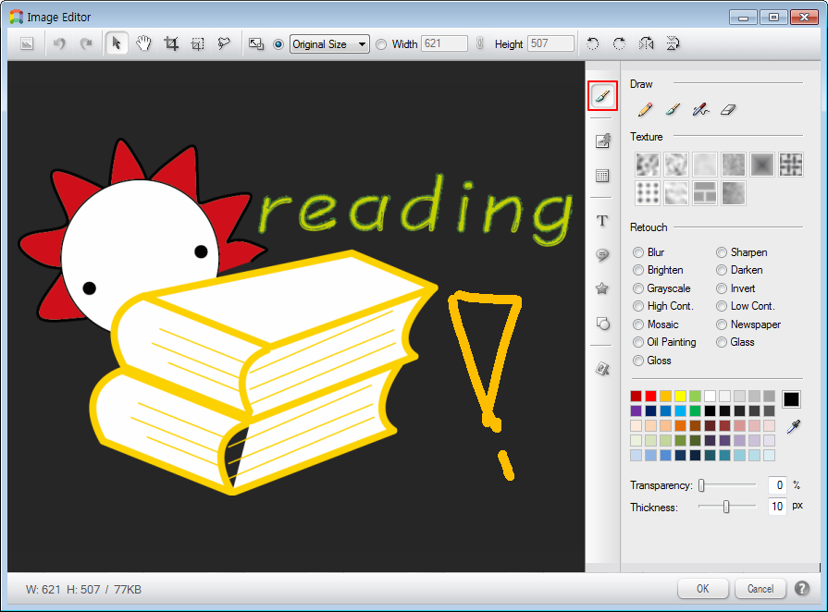Screen dimensions: 828x612
Task: Adjust the Thickness slider handle
Action: [726, 507]
